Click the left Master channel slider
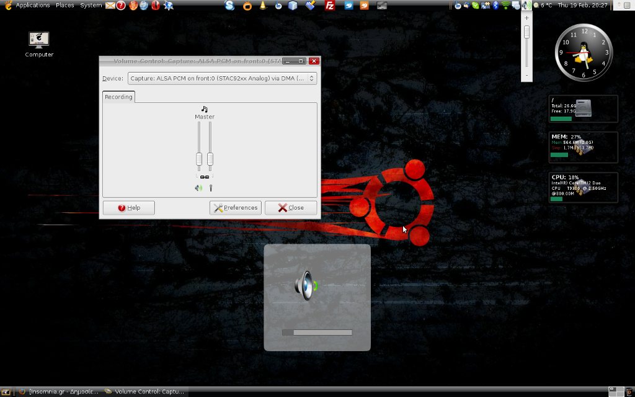 pyautogui.click(x=199, y=148)
